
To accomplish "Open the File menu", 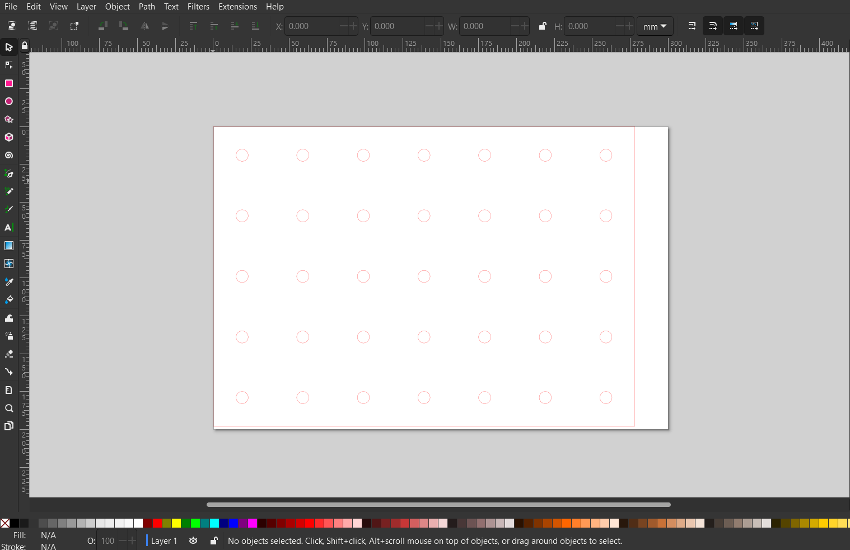I will tap(11, 7).
